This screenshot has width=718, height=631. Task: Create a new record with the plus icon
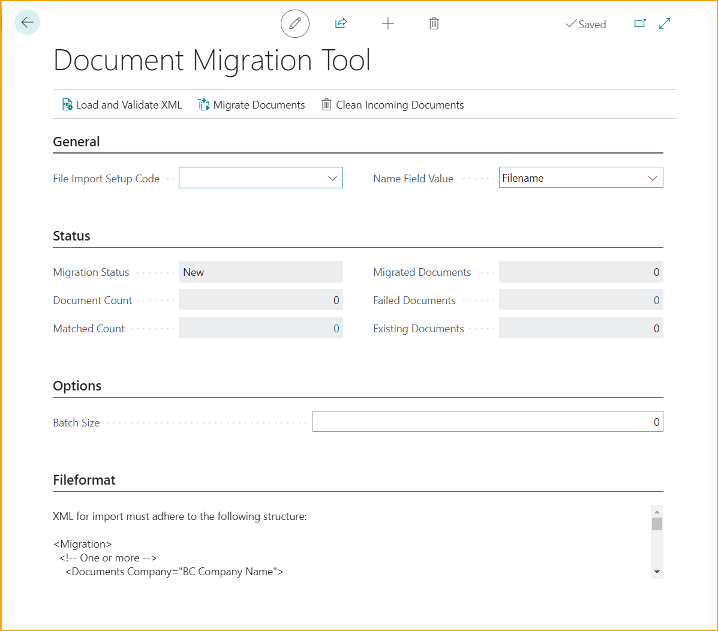point(387,23)
